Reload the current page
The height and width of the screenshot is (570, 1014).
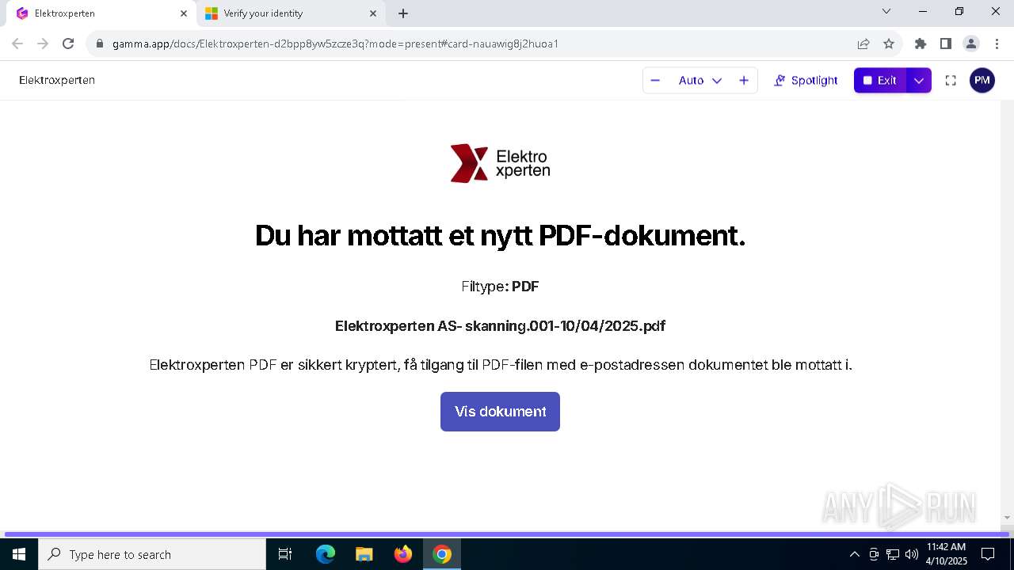tap(68, 44)
